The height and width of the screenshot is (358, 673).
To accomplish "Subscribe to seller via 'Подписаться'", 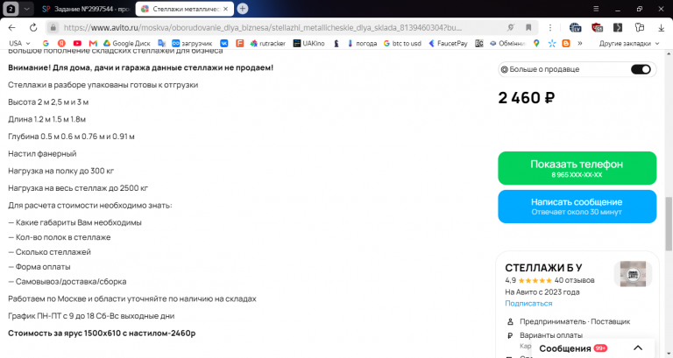I will tap(528, 303).
